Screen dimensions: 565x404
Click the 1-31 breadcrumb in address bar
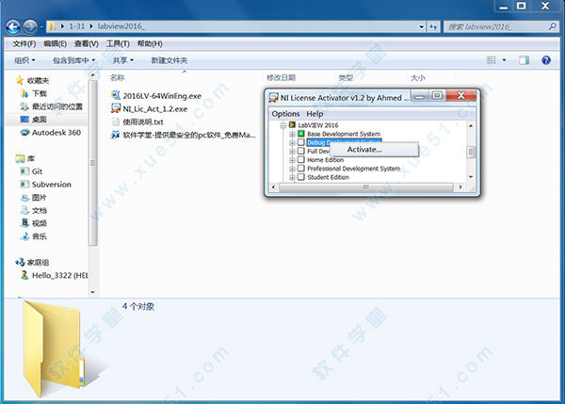click(x=77, y=26)
